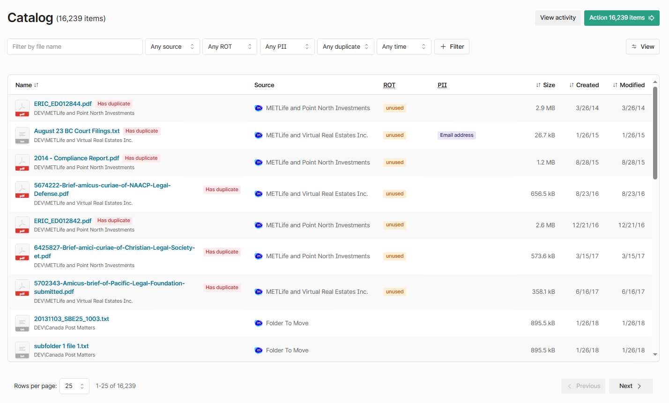Viewport: 669px width, 403px height.
Task: Open the View options menu
Action: point(642,47)
